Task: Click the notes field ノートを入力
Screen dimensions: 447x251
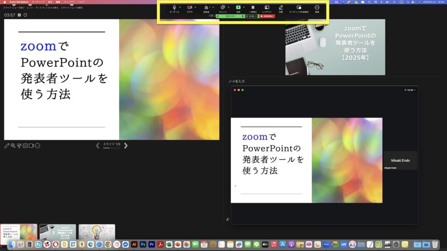Action: [x=236, y=81]
